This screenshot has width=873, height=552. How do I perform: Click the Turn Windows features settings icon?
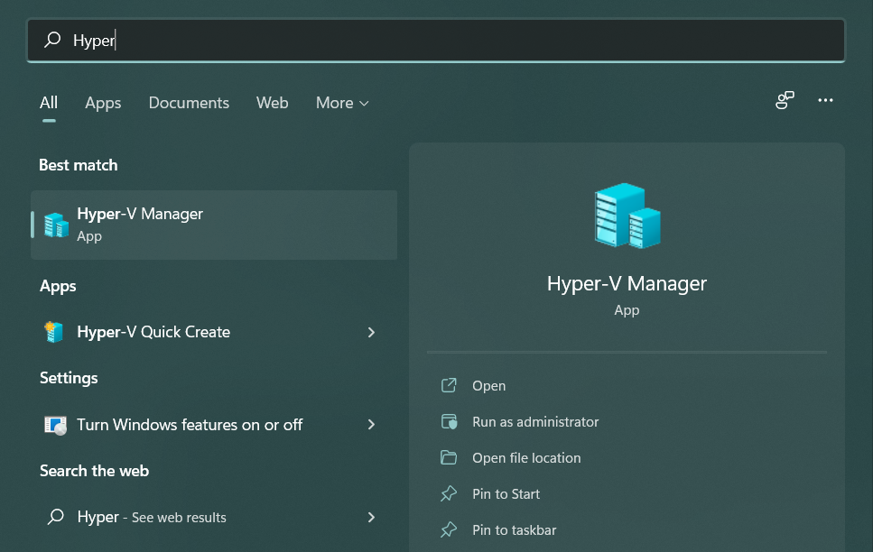click(x=54, y=424)
